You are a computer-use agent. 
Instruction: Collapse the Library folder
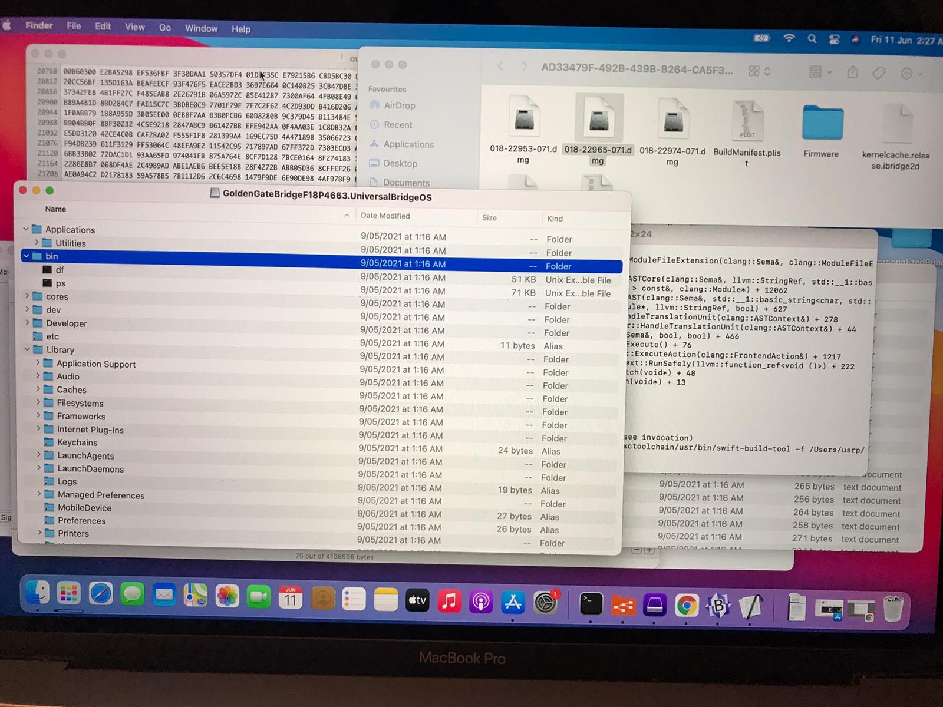point(28,349)
